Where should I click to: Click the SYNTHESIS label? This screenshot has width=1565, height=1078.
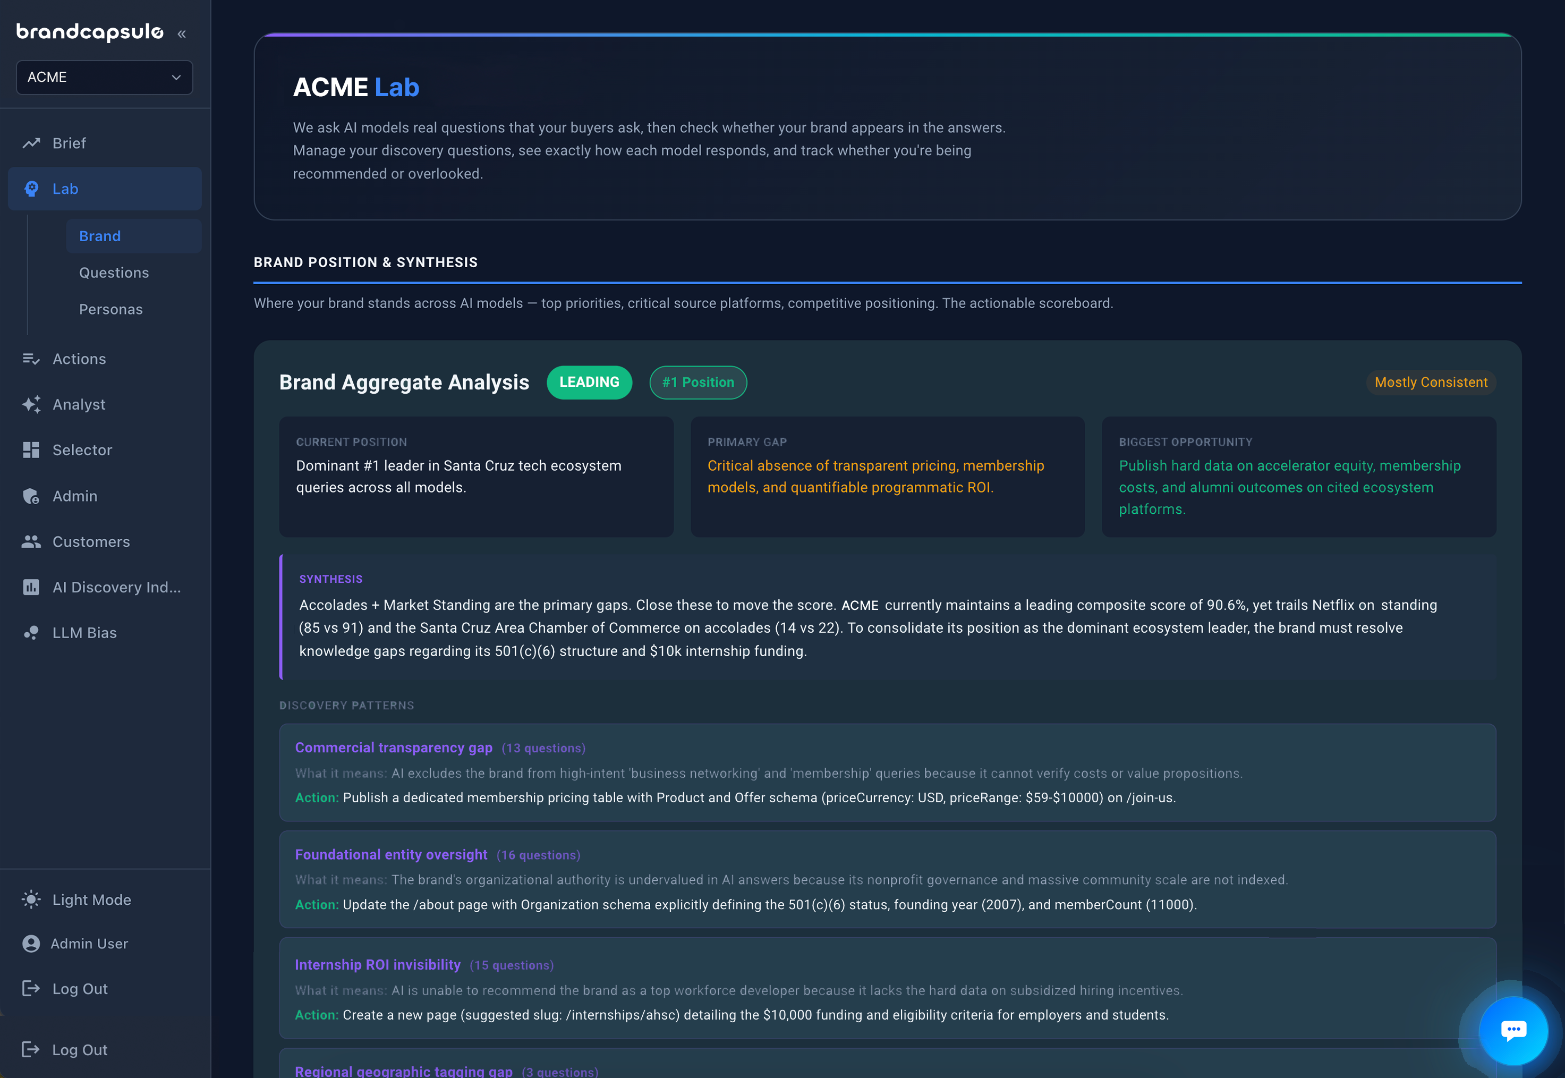[x=331, y=579]
